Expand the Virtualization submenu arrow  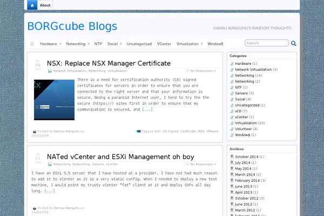tap(202, 44)
